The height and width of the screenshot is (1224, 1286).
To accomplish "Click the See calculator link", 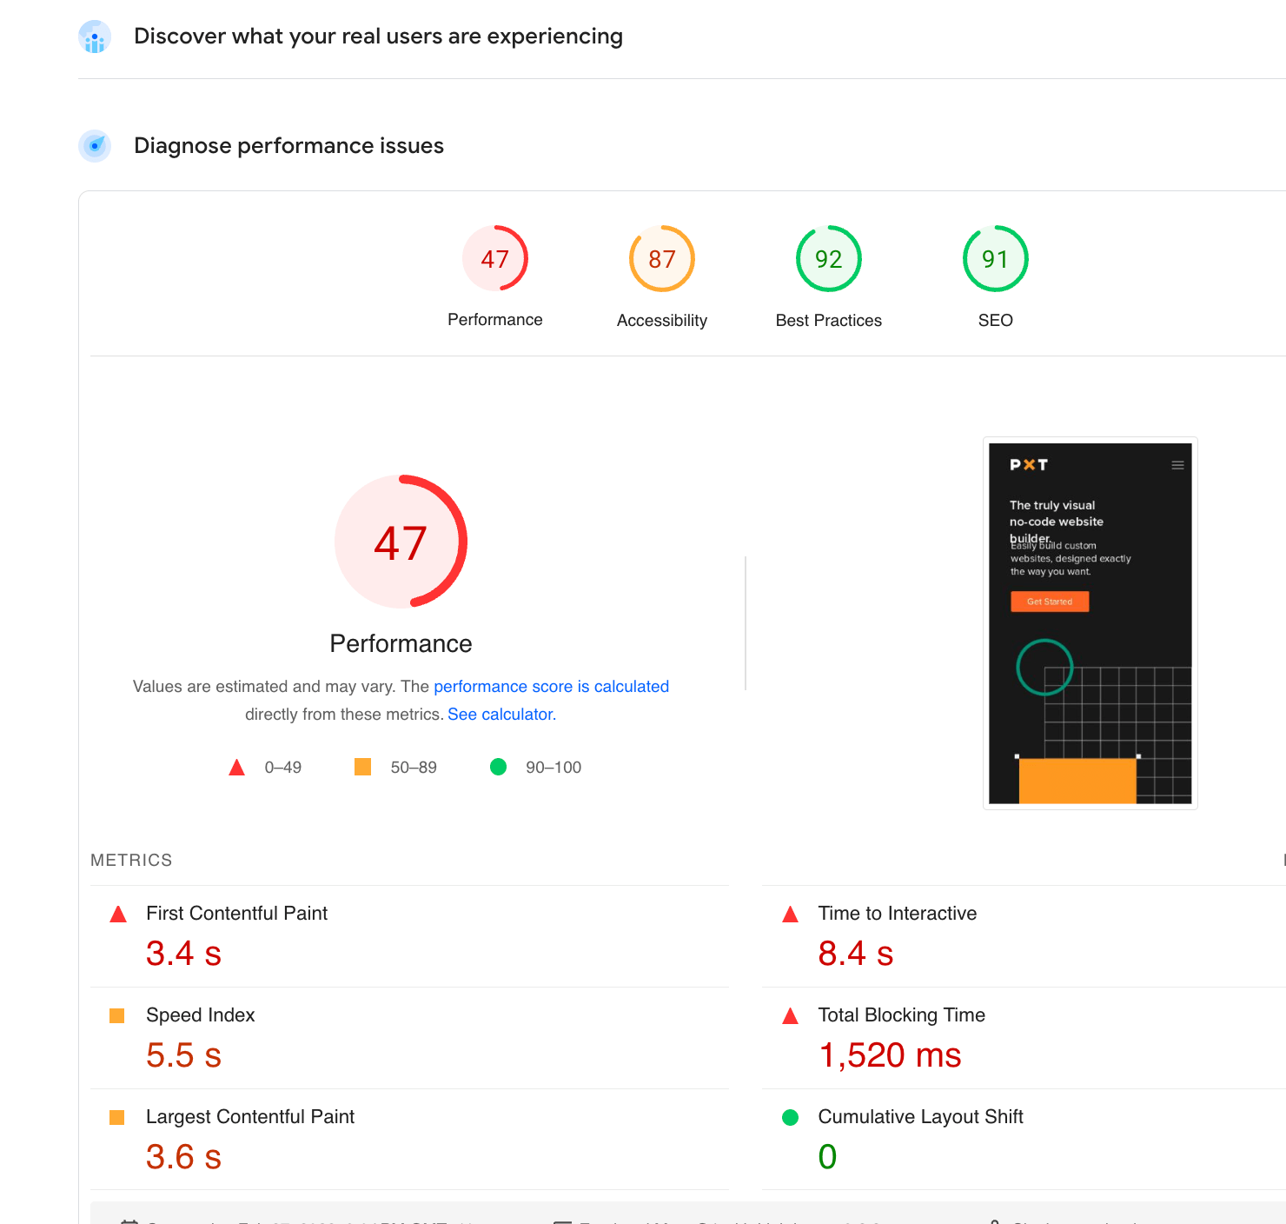I will pos(501,714).
